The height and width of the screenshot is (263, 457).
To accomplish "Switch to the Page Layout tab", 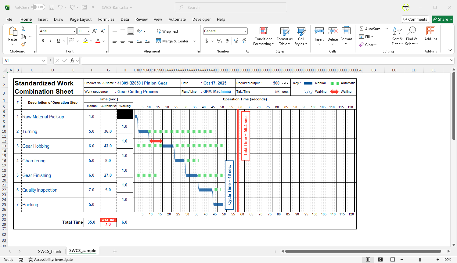I will click(81, 19).
